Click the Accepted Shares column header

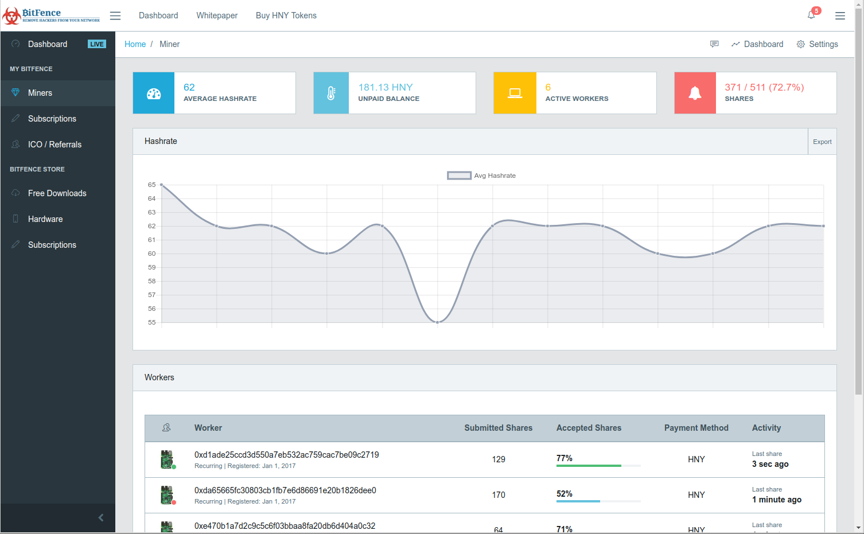[x=589, y=428]
